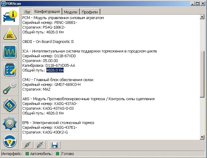Image resolution: width=207 pixels, height=158 pixels.
Task: Switch to the Профили tab
Action: [x=90, y=12]
